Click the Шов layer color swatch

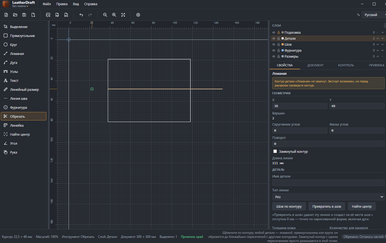(x=283, y=45)
